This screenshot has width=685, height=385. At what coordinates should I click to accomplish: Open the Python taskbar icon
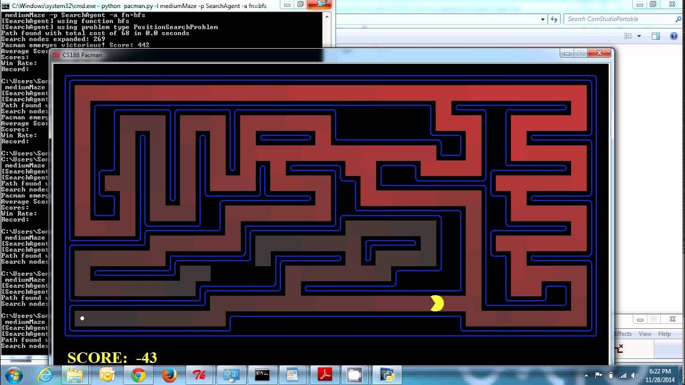click(386, 375)
